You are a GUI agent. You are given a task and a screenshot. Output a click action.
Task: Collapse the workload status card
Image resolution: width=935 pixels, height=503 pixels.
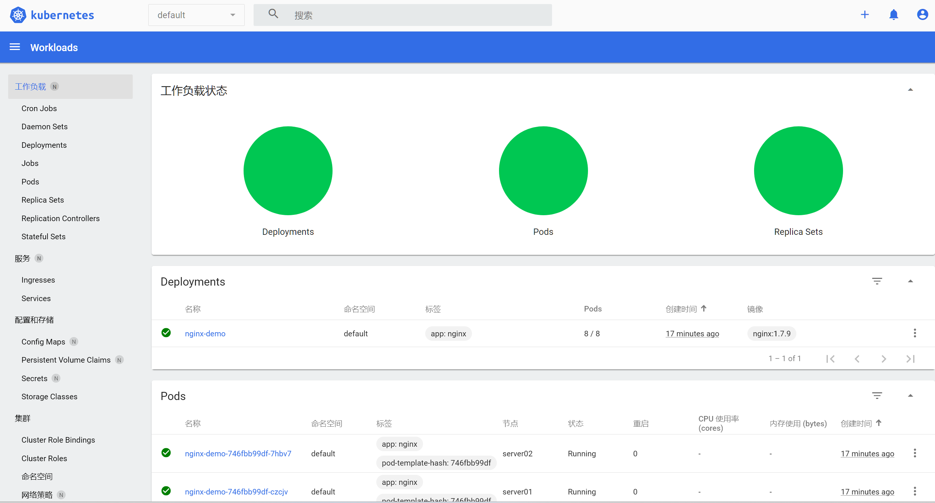910,90
